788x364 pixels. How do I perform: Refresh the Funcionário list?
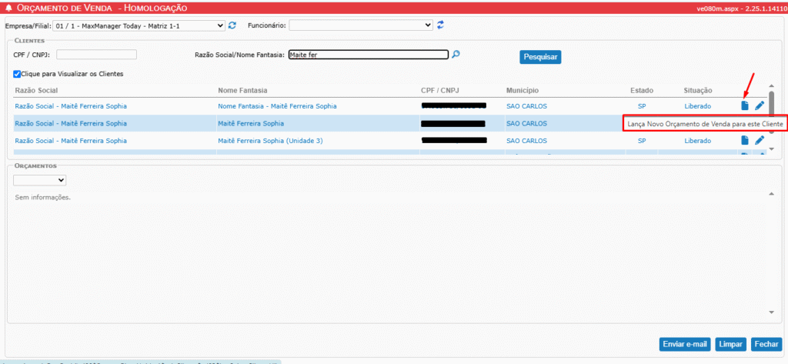point(441,25)
